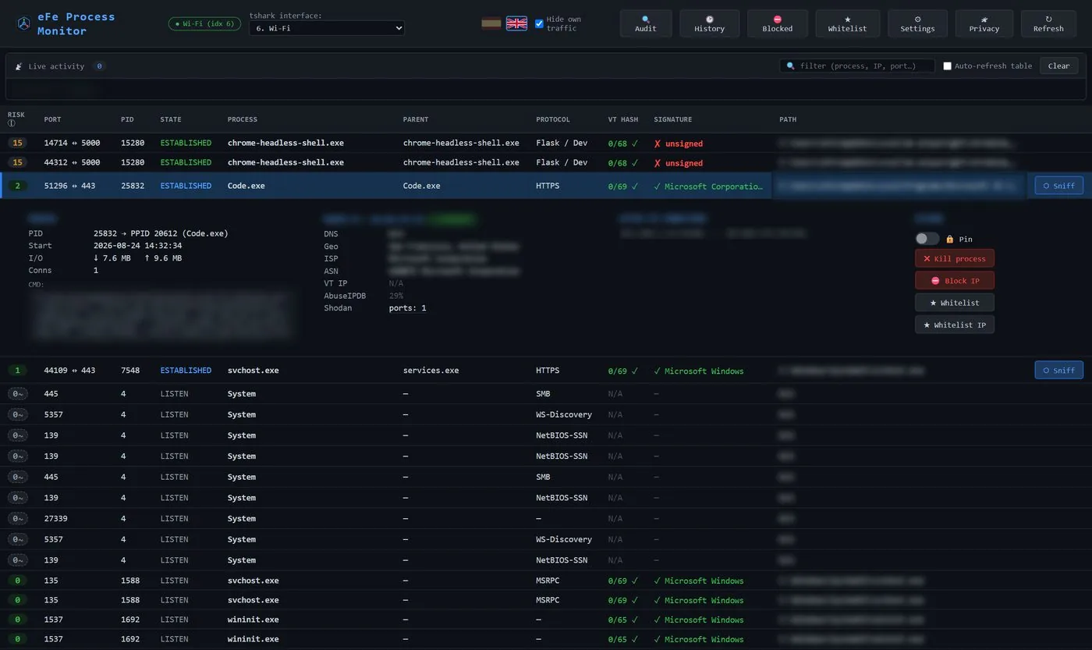Click the Live activity count badge
Screen dimensions: 1092x650
pos(99,66)
